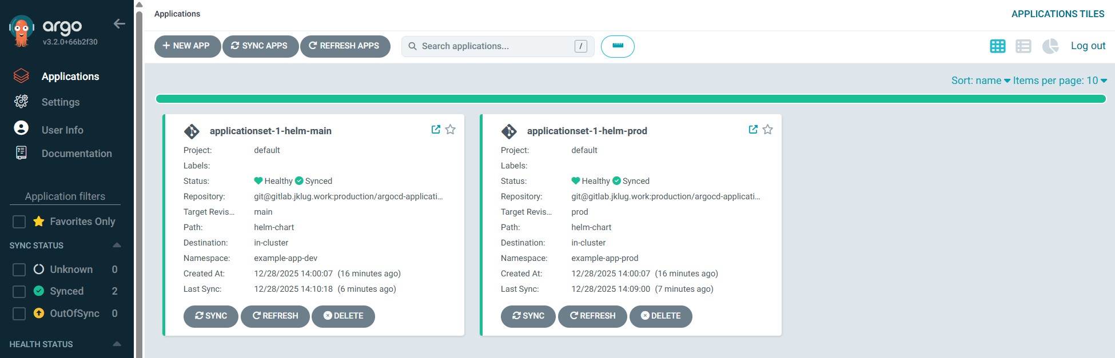Screen dimensions: 1115x358
Task: Collapse sidebar with the back arrow
Action: pyautogui.click(x=119, y=23)
